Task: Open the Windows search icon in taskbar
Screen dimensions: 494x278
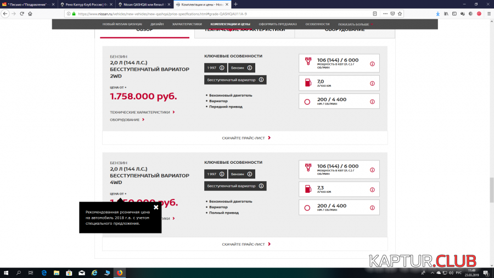Action: (18, 273)
